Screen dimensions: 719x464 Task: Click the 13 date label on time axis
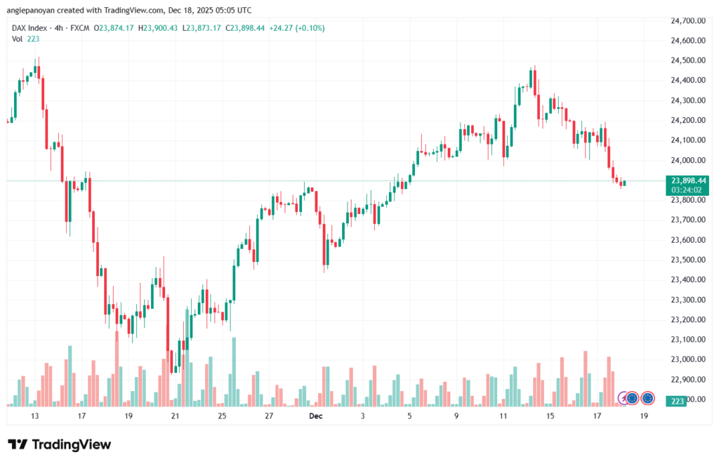point(34,416)
